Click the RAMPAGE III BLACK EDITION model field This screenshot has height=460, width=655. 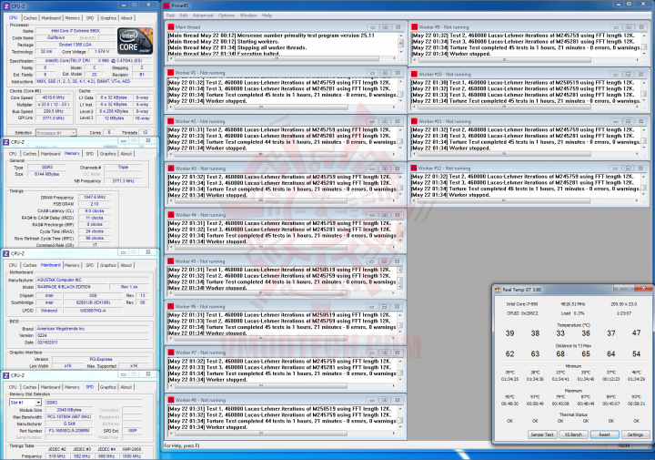point(71,287)
